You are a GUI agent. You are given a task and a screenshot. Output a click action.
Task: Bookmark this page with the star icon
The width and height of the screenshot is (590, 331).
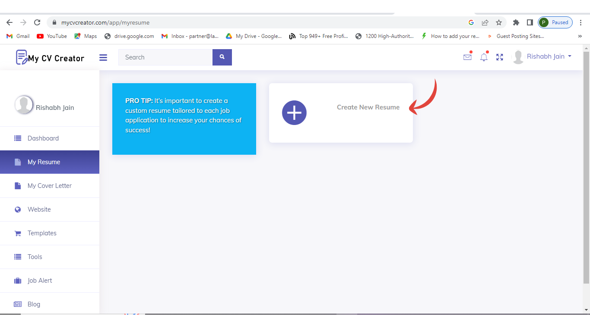(499, 22)
